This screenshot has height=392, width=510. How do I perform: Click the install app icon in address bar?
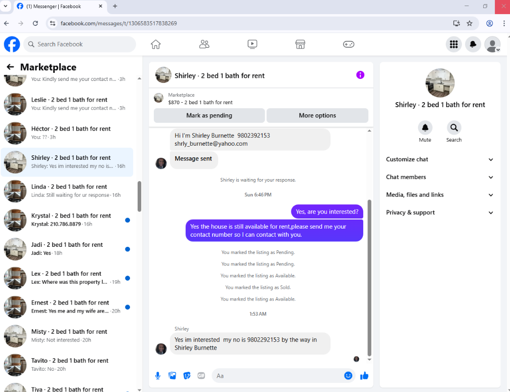click(x=456, y=23)
